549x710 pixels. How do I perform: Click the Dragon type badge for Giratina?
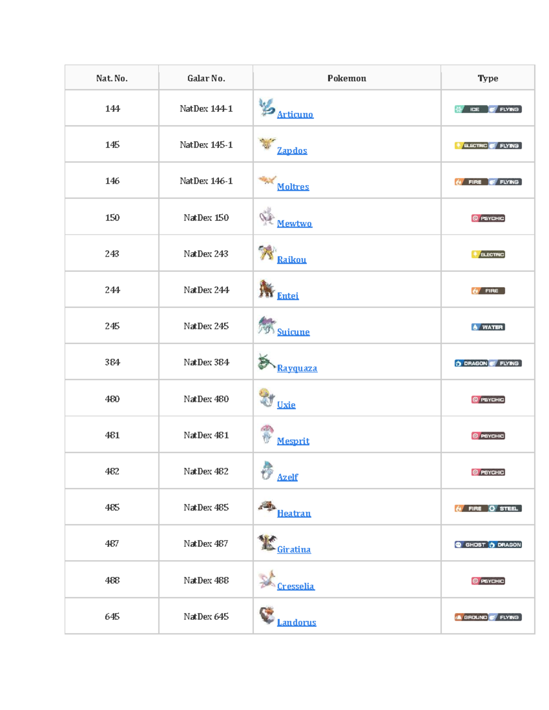coord(505,545)
